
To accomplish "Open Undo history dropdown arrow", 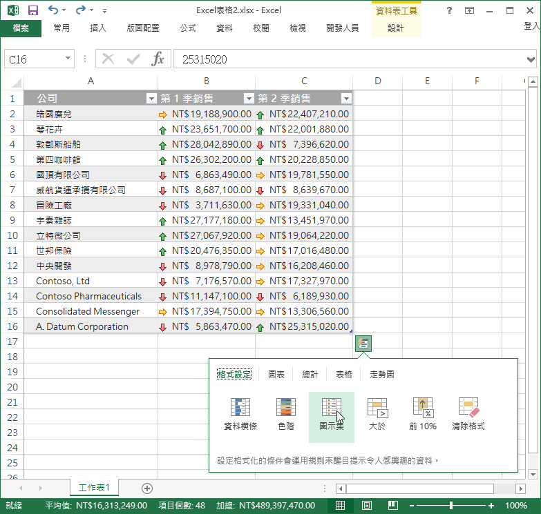I will 64,10.
